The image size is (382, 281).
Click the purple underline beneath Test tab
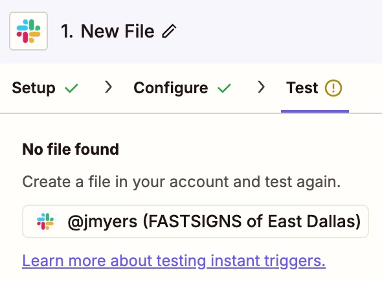(x=315, y=111)
